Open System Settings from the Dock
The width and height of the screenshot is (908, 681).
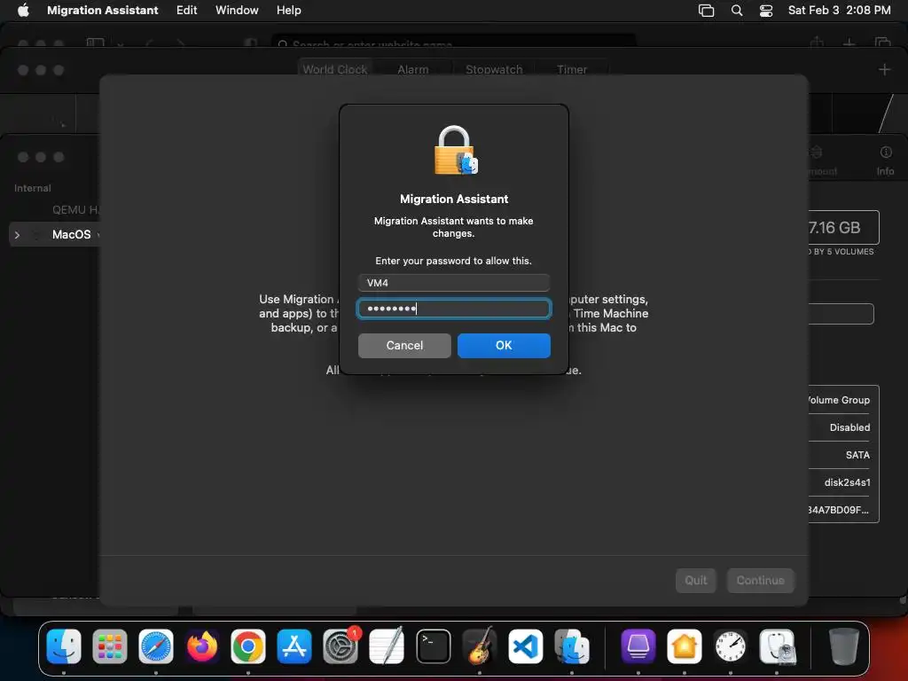pyautogui.click(x=340, y=646)
